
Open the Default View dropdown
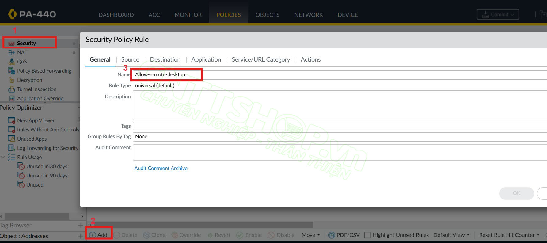[x=451, y=235]
